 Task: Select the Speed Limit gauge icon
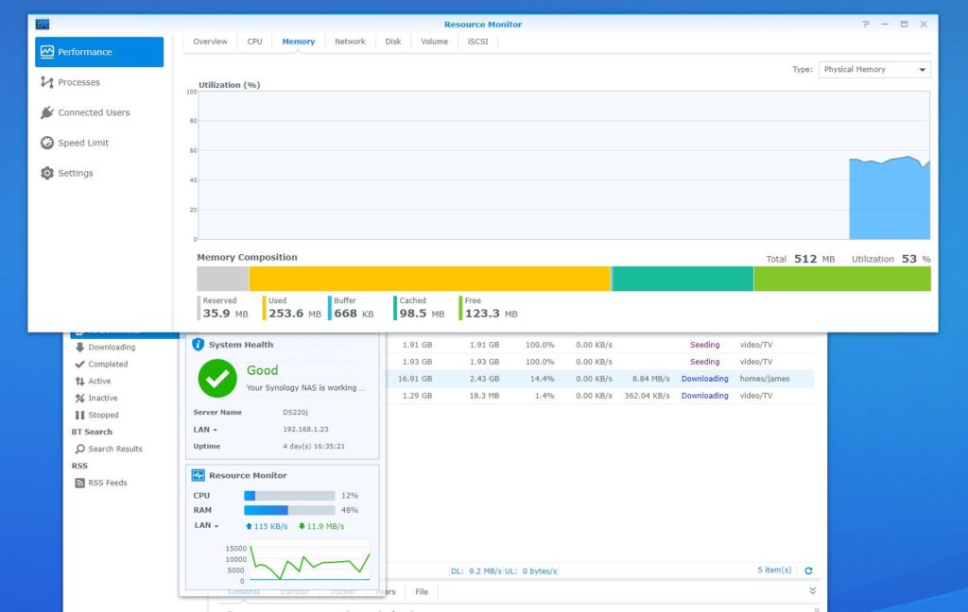coord(47,143)
